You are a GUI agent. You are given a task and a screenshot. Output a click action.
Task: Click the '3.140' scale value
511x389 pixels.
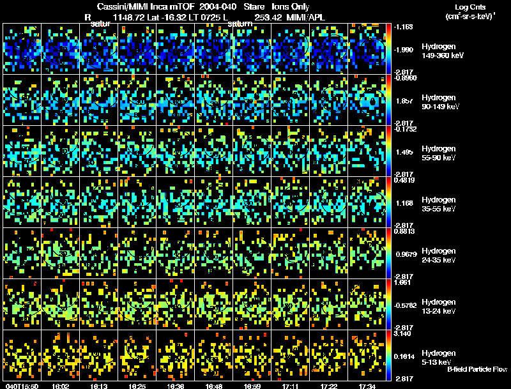pyautogui.click(x=402, y=333)
